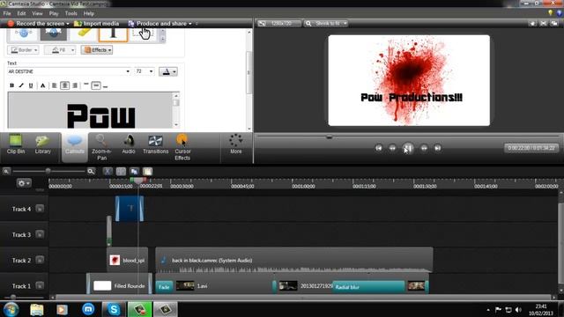Open the Shrink to fit zoom dropdown
Screen dimensions: 564x317
[x=326, y=24]
